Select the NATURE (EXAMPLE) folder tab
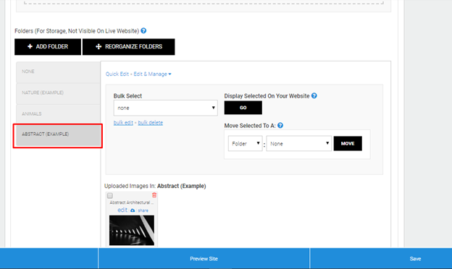The image size is (452, 269). pos(58,93)
